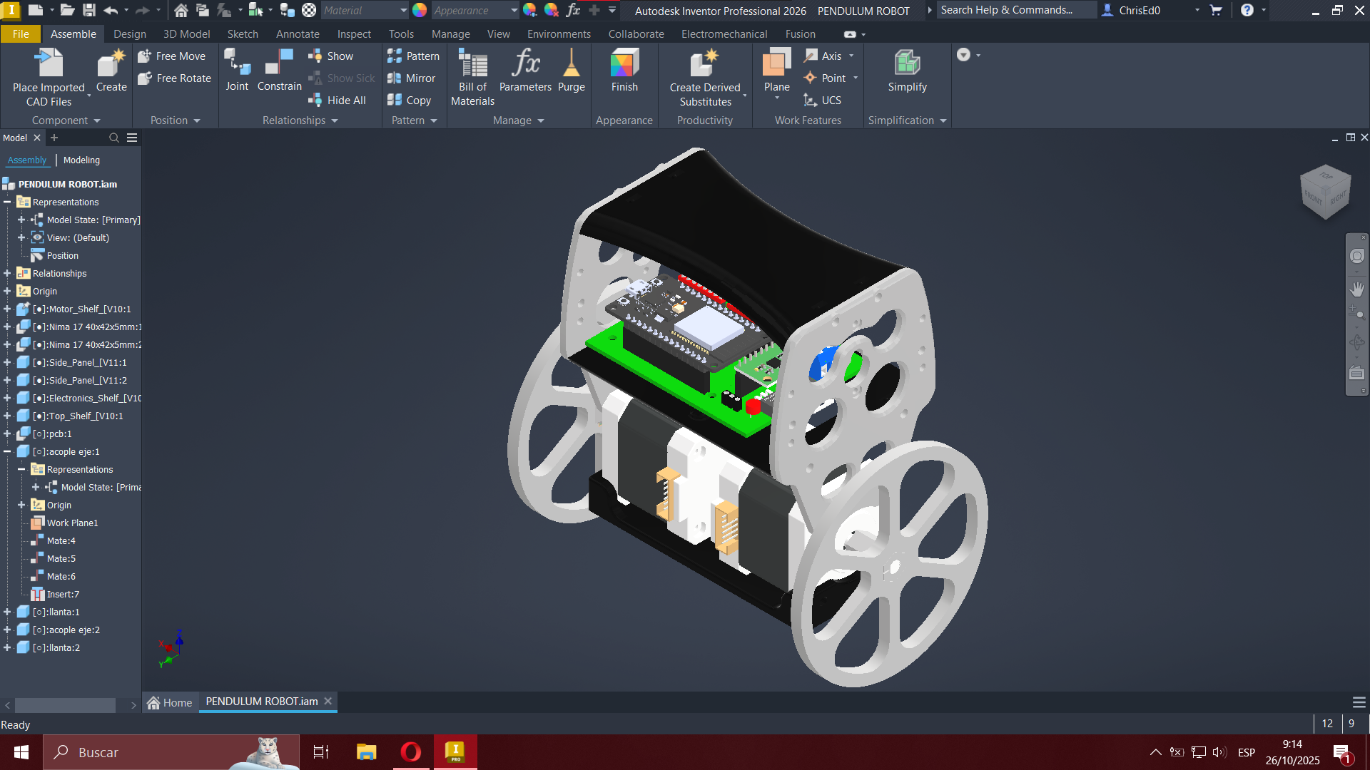Click the appearance color wheel swatch
Screen dimensions: 1370x770
click(x=420, y=11)
